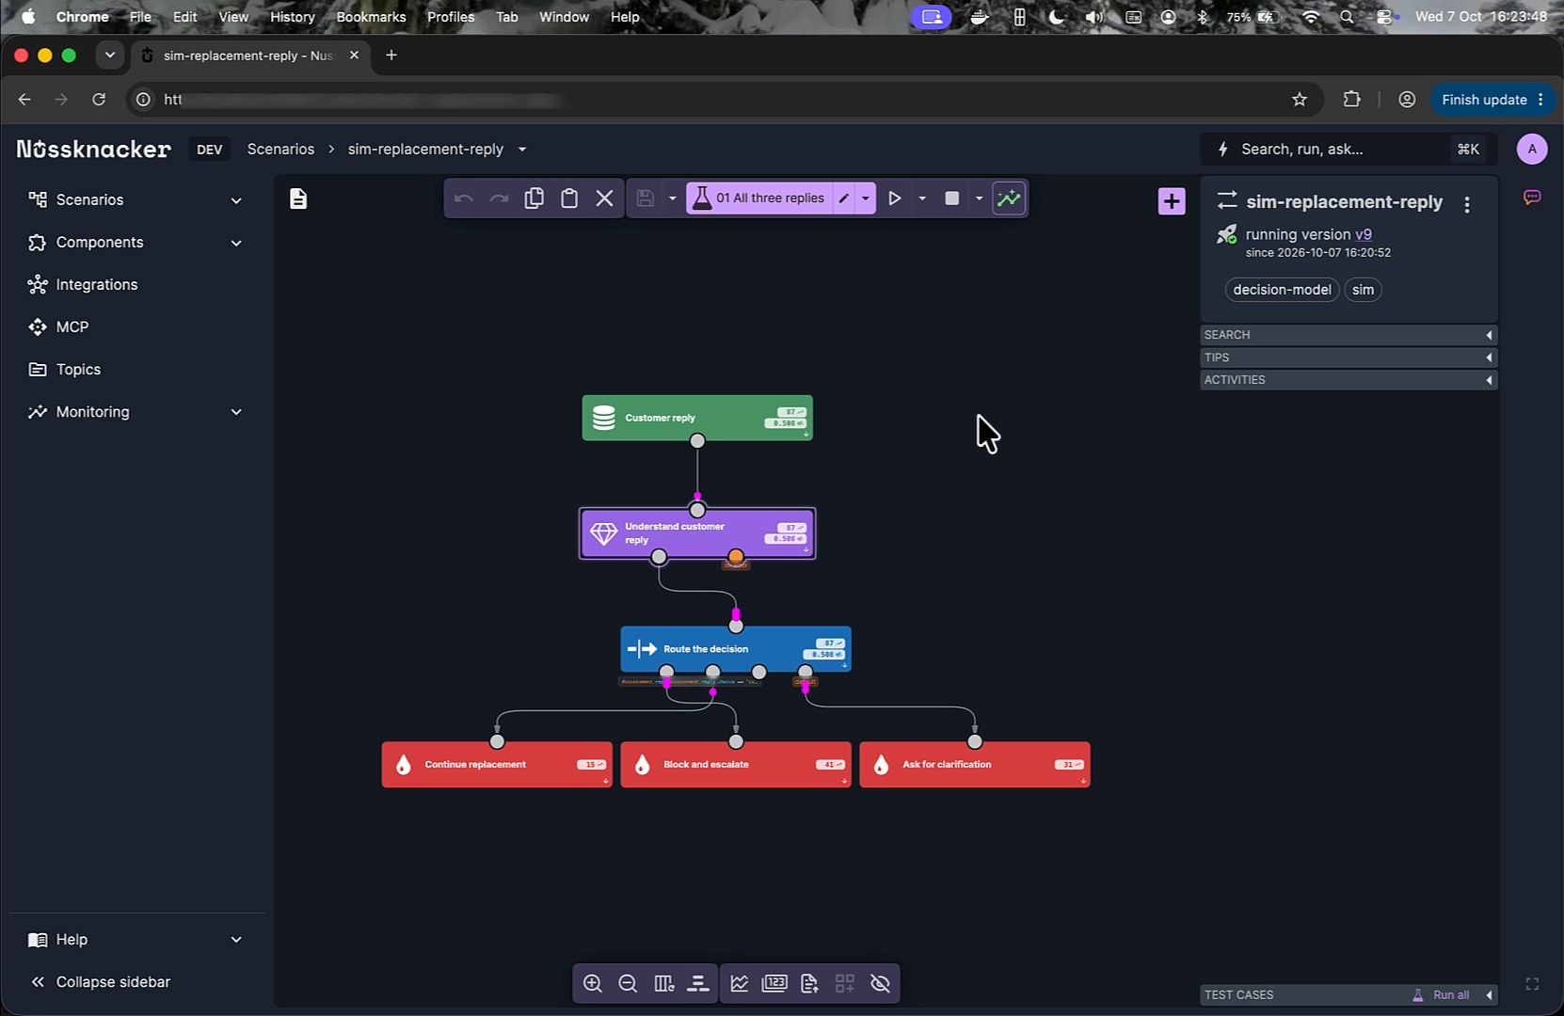1564x1016 pixels.
Task: Click the purple plus add button
Action: tap(1172, 200)
